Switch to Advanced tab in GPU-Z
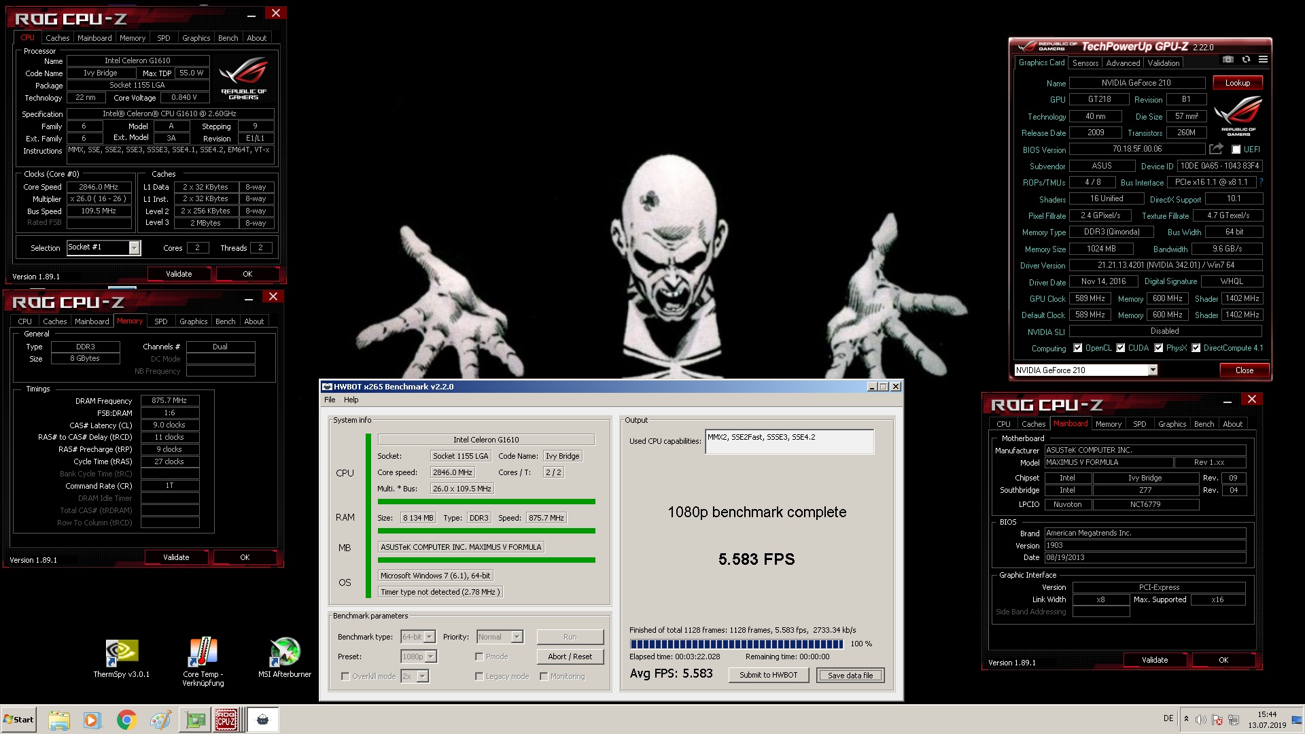 [x=1123, y=63]
